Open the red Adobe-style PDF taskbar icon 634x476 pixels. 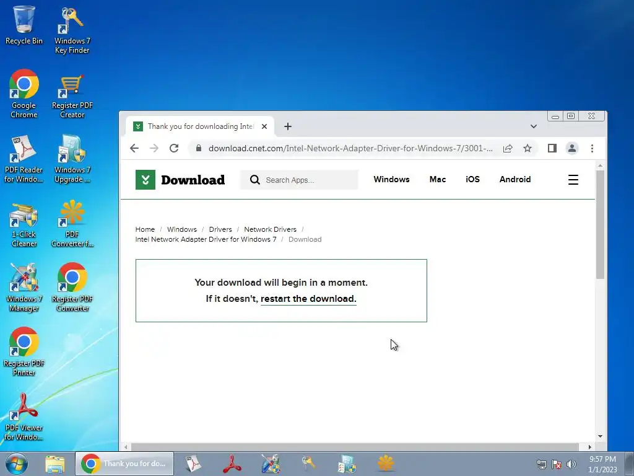232,464
